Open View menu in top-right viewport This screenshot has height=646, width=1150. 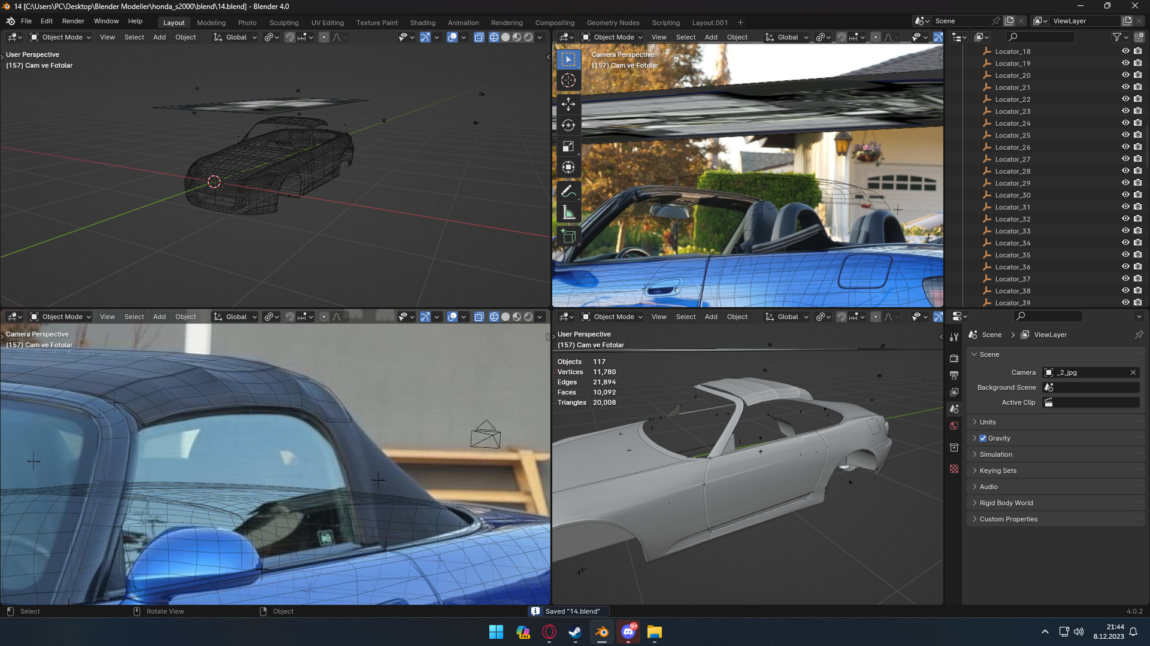[x=659, y=37]
